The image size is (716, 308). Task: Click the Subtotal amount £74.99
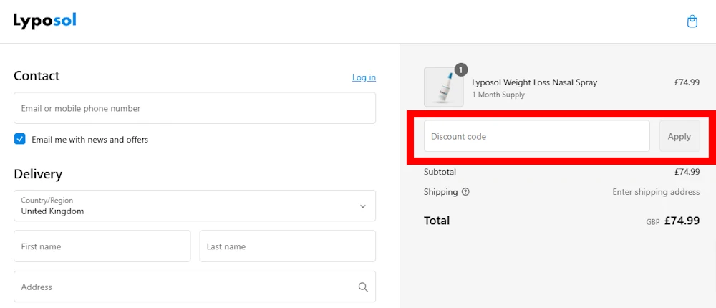(x=687, y=172)
